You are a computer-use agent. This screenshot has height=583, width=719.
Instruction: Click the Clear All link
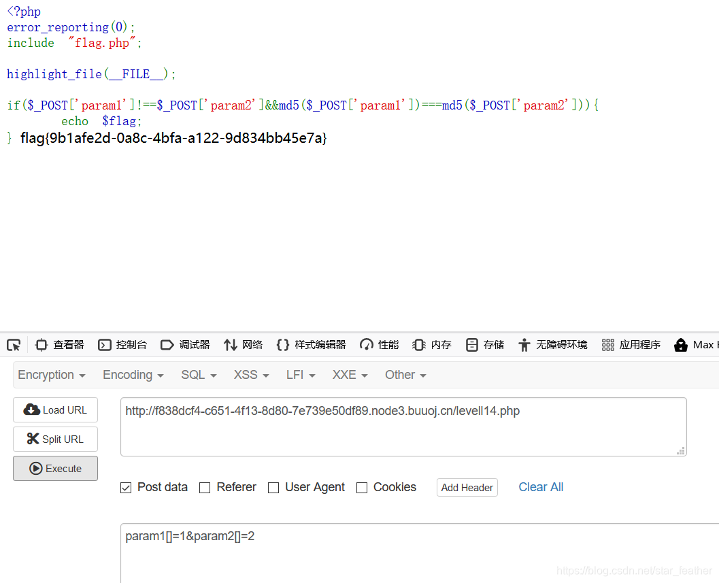541,487
